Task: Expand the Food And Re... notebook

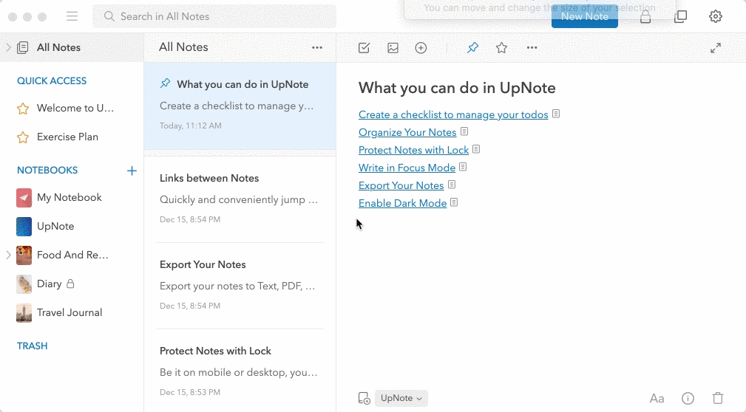Action: [x=8, y=255]
